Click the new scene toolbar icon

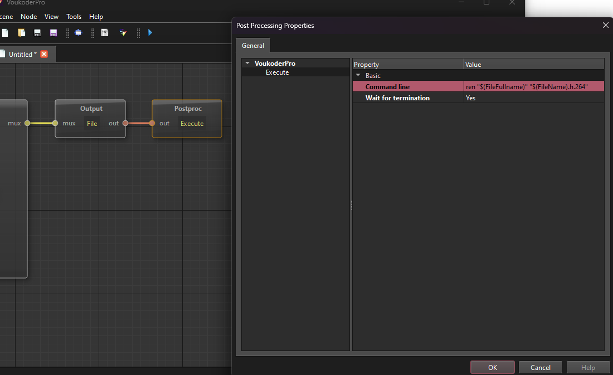5,33
